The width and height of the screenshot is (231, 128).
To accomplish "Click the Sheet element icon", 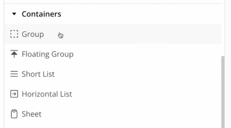I will 14,114.
